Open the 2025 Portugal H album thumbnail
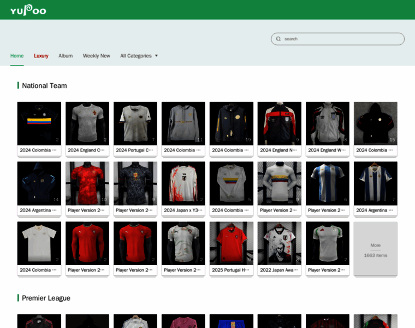 231,243
